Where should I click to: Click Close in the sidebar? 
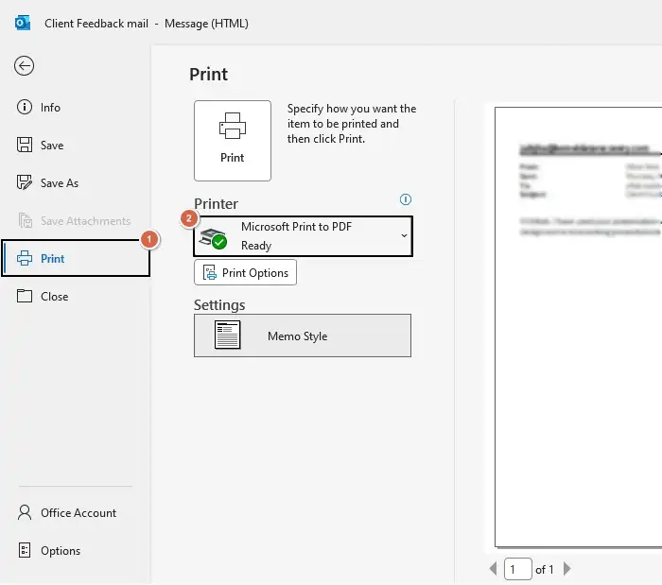coord(43,296)
